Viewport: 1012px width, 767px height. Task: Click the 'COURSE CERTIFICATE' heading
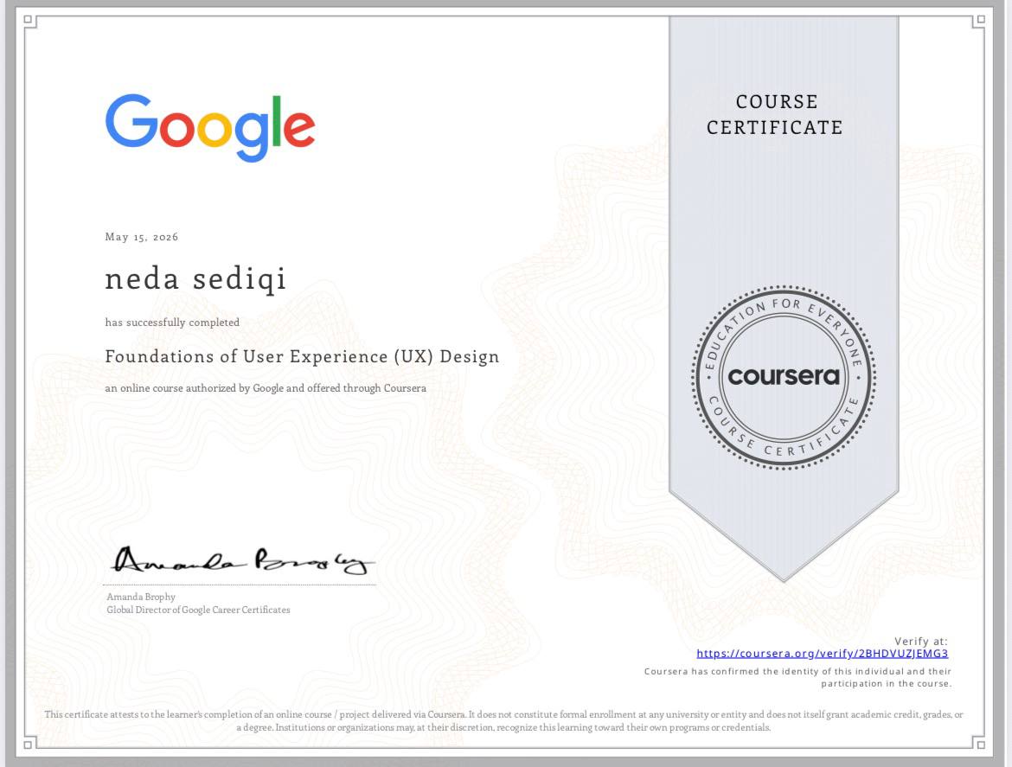pos(775,115)
